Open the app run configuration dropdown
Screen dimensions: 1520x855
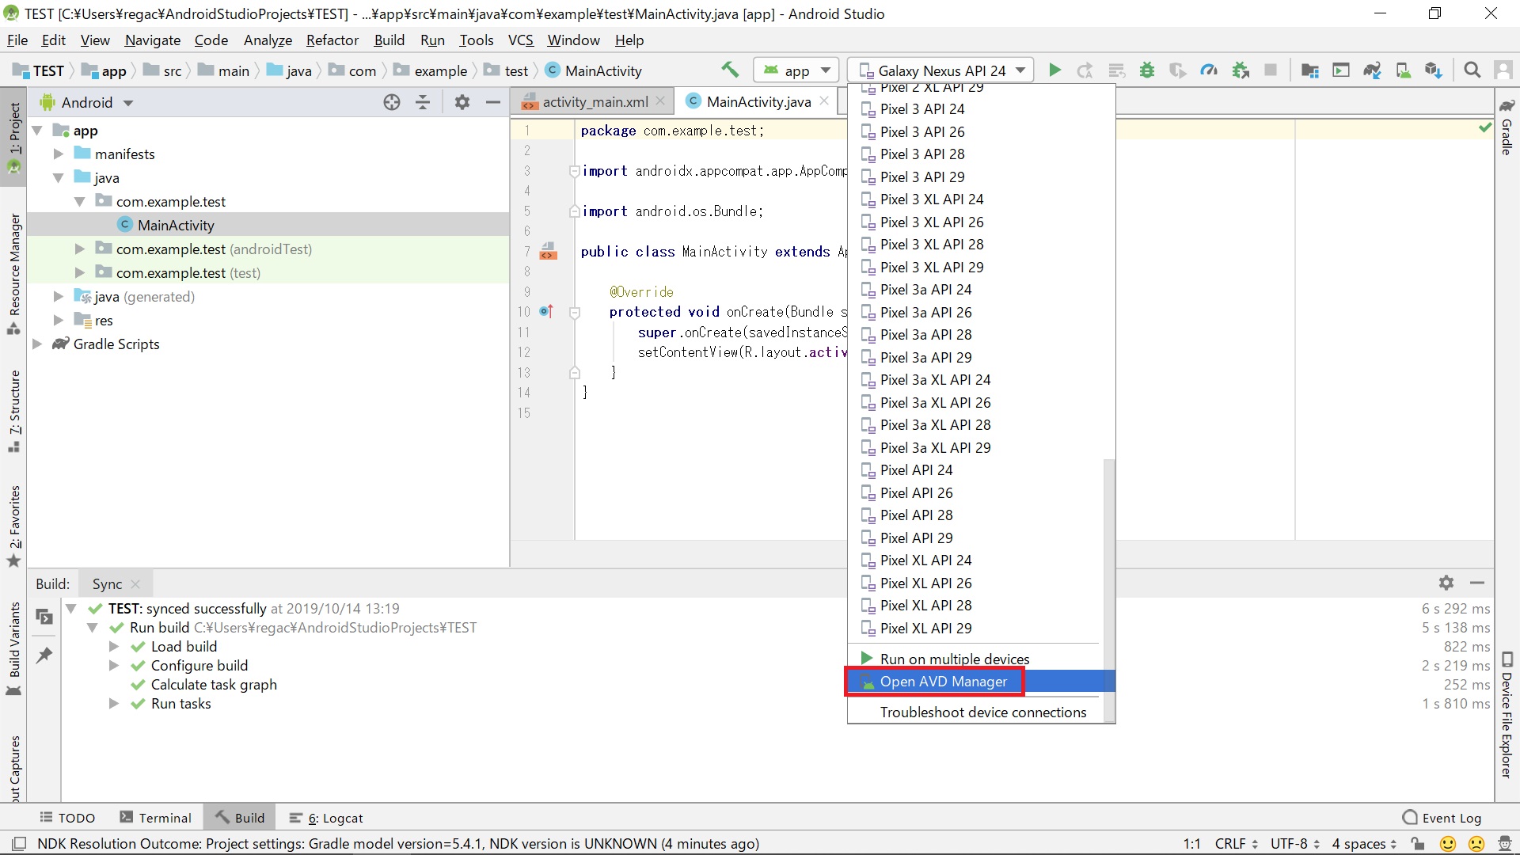796,70
